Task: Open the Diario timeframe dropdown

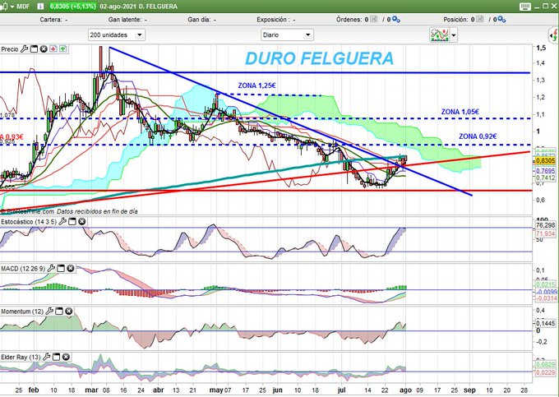Action: 287,35
